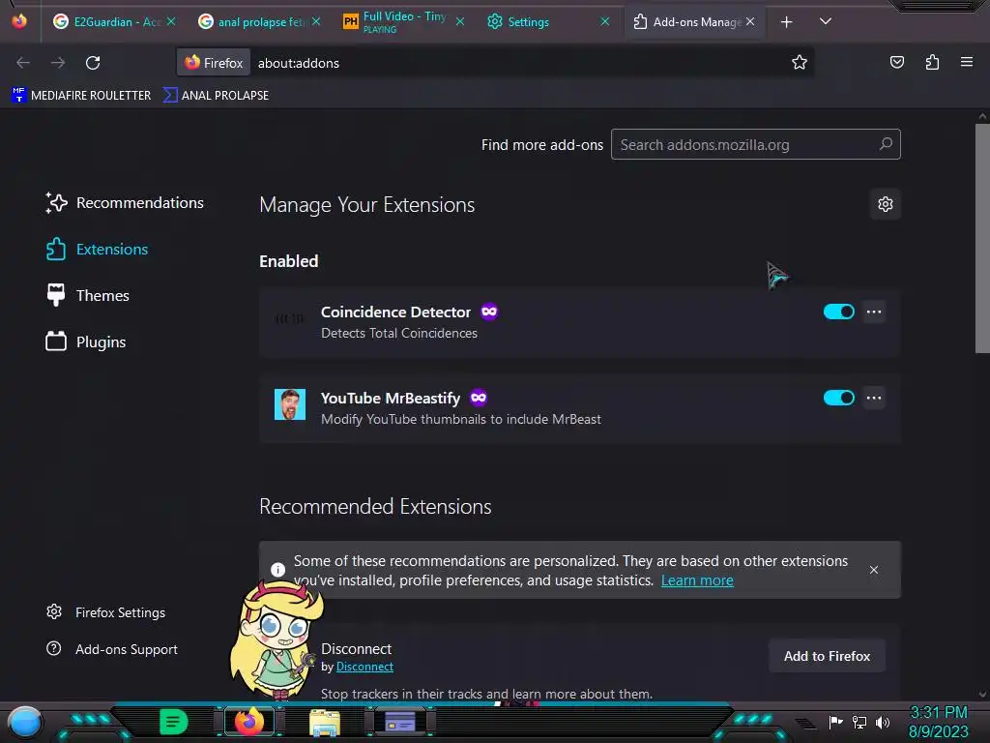This screenshot has height=743, width=990.
Task: Bookmark this page with the star icon
Action: click(800, 62)
